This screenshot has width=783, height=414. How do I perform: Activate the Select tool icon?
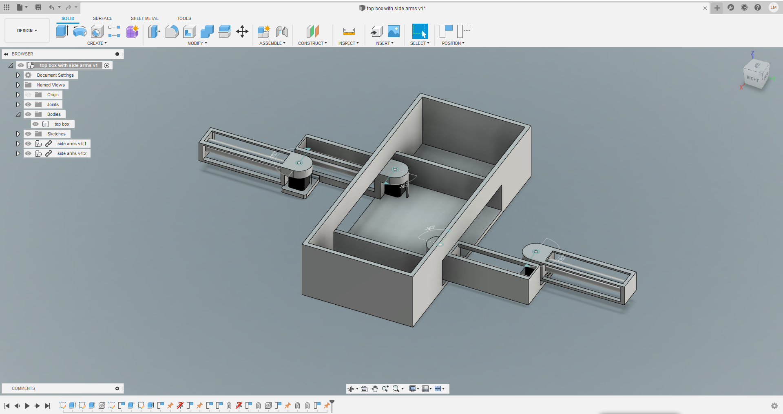coord(420,31)
